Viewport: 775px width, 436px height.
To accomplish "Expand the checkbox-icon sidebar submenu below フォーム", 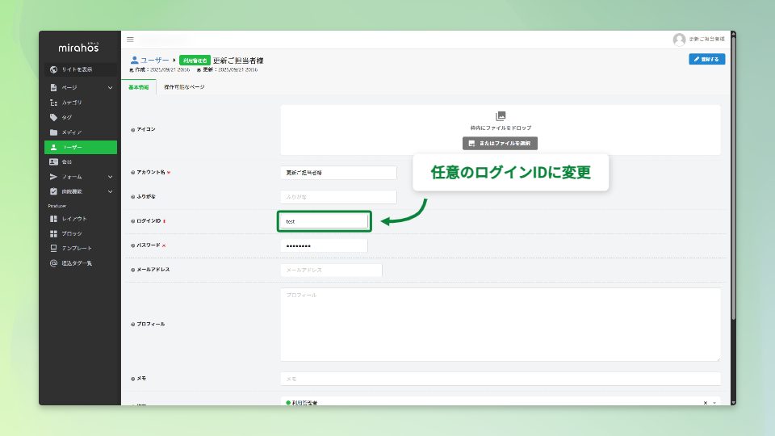I will click(111, 191).
